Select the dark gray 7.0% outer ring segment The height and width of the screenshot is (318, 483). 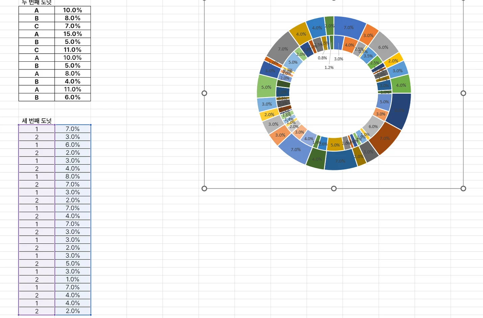pyautogui.click(x=283, y=48)
